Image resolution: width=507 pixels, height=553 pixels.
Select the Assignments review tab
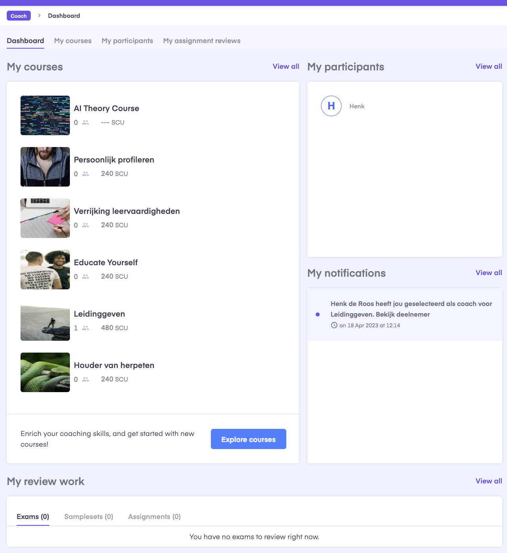[x=154, y=517]
